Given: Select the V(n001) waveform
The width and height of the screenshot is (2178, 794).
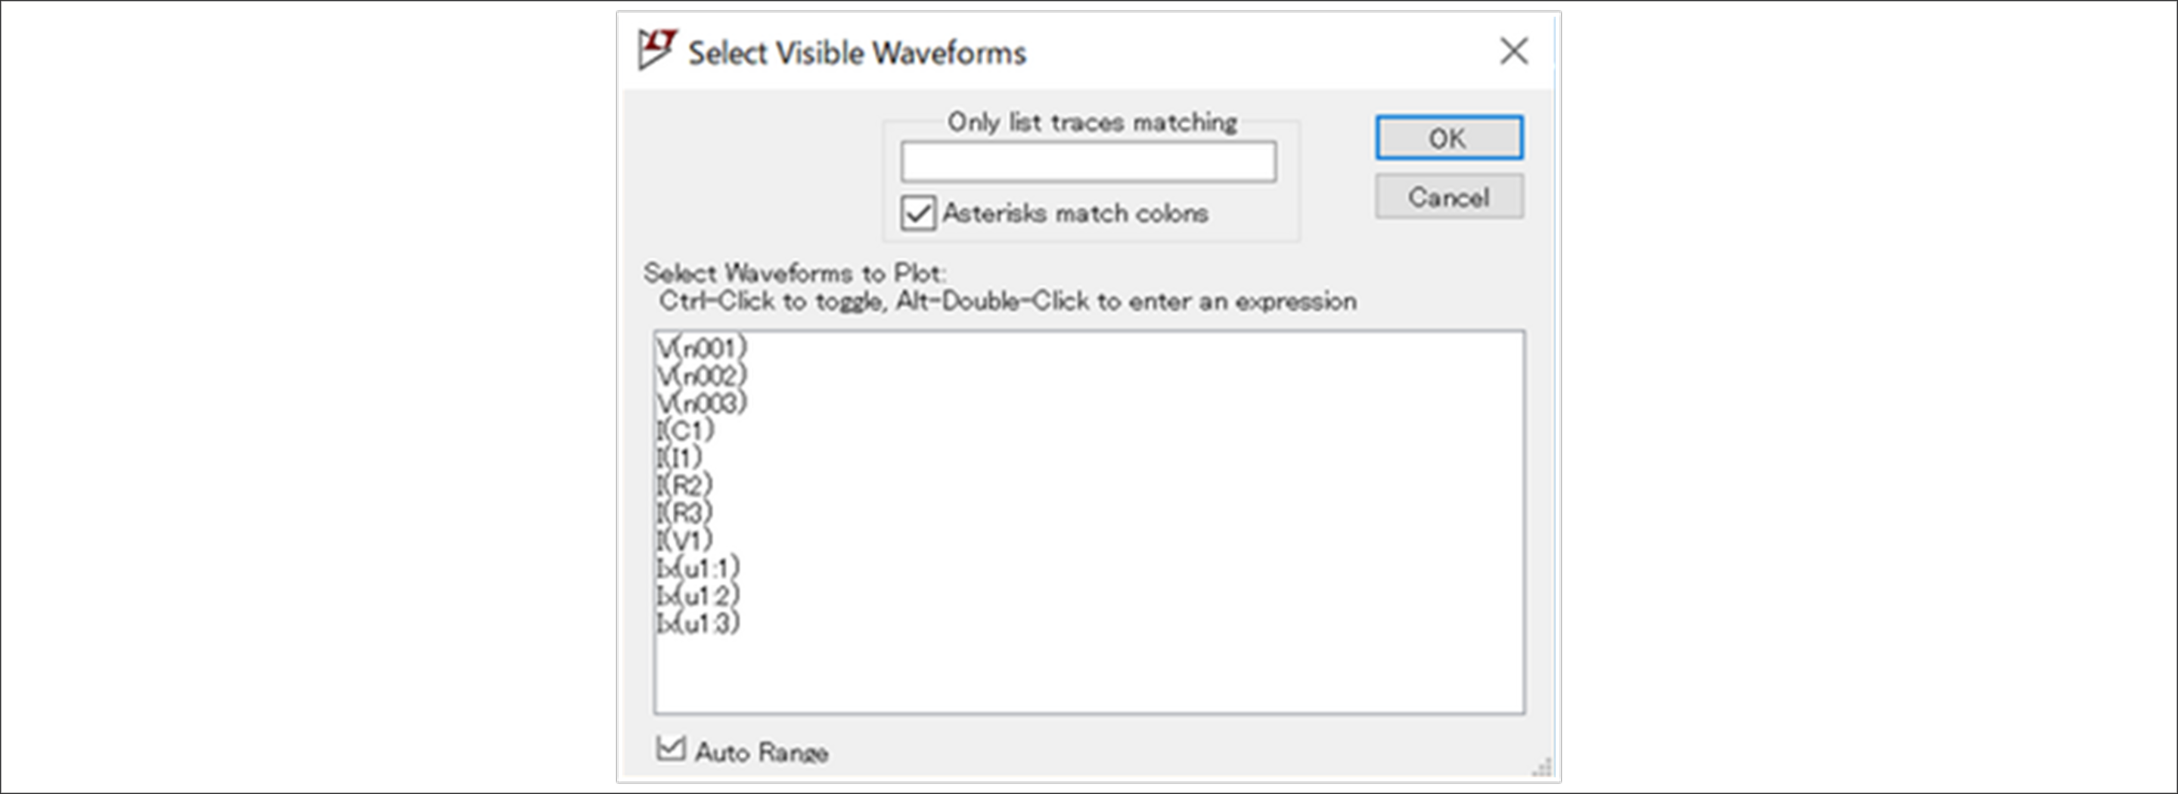Looking at the screenshot, I should tap(702, 348).
